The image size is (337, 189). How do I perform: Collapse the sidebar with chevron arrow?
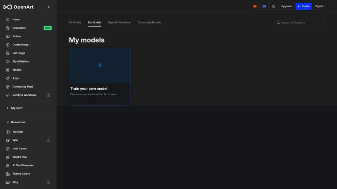point(49,7)
